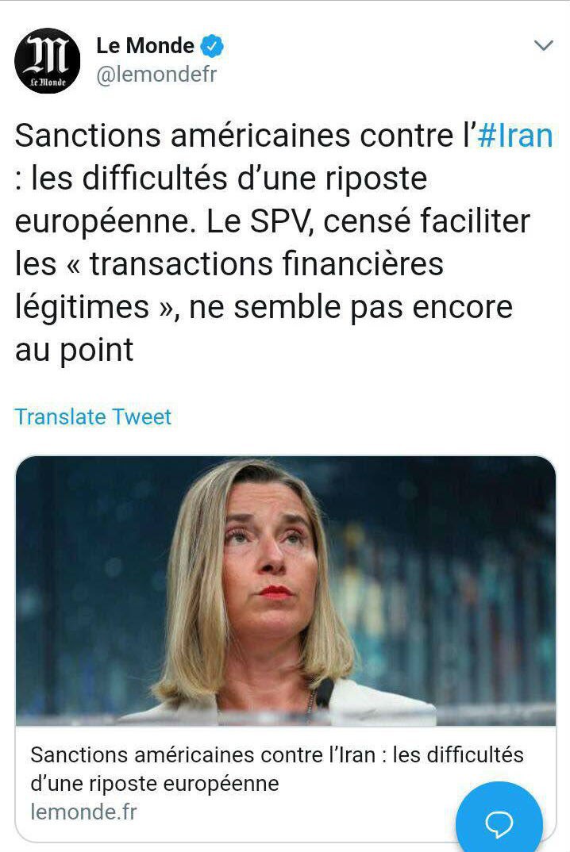Open the Le Monde profile avatar
Viewport: 570px width, 852px height.
point(48,60)
